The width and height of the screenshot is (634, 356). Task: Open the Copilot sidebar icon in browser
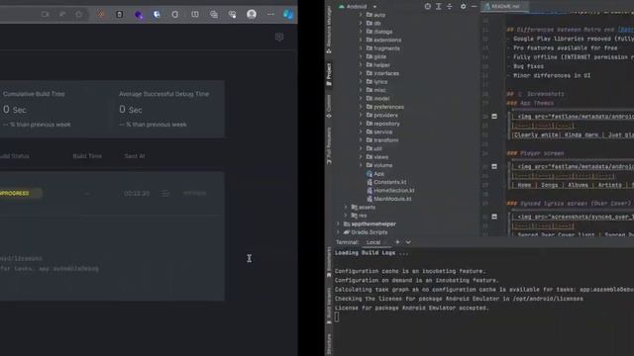288,14
